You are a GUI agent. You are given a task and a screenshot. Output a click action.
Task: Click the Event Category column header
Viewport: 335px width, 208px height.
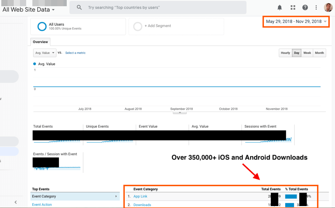146,189
